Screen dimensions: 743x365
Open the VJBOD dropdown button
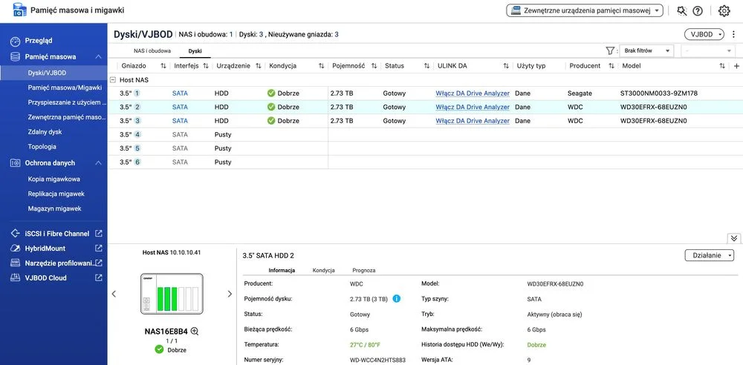click(x=704, y=34)
